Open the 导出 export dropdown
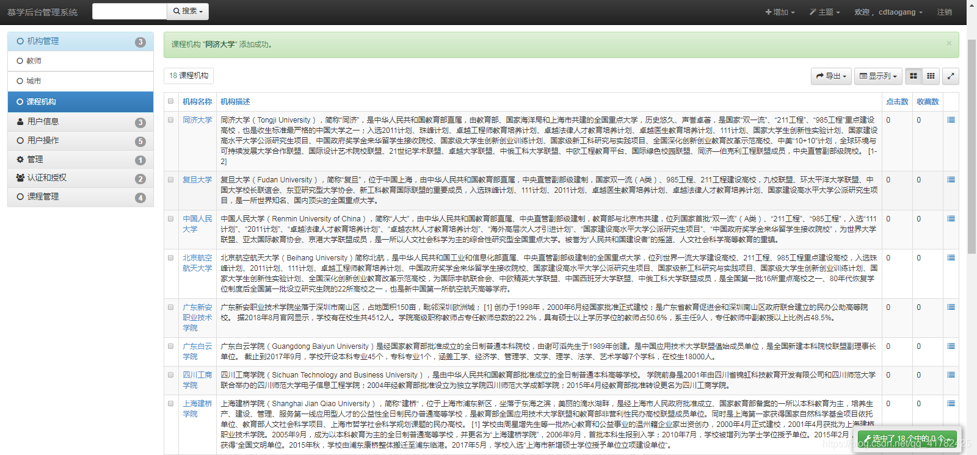 click(x=831, y=76)
